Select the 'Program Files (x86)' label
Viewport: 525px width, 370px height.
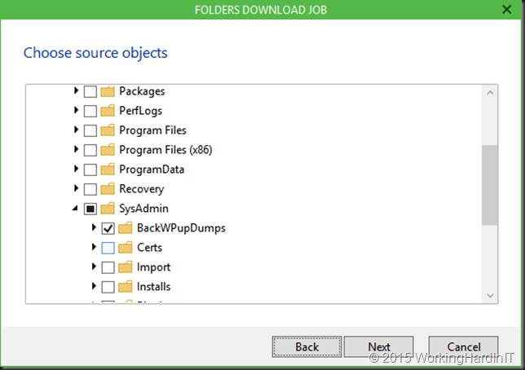(165, 150)
